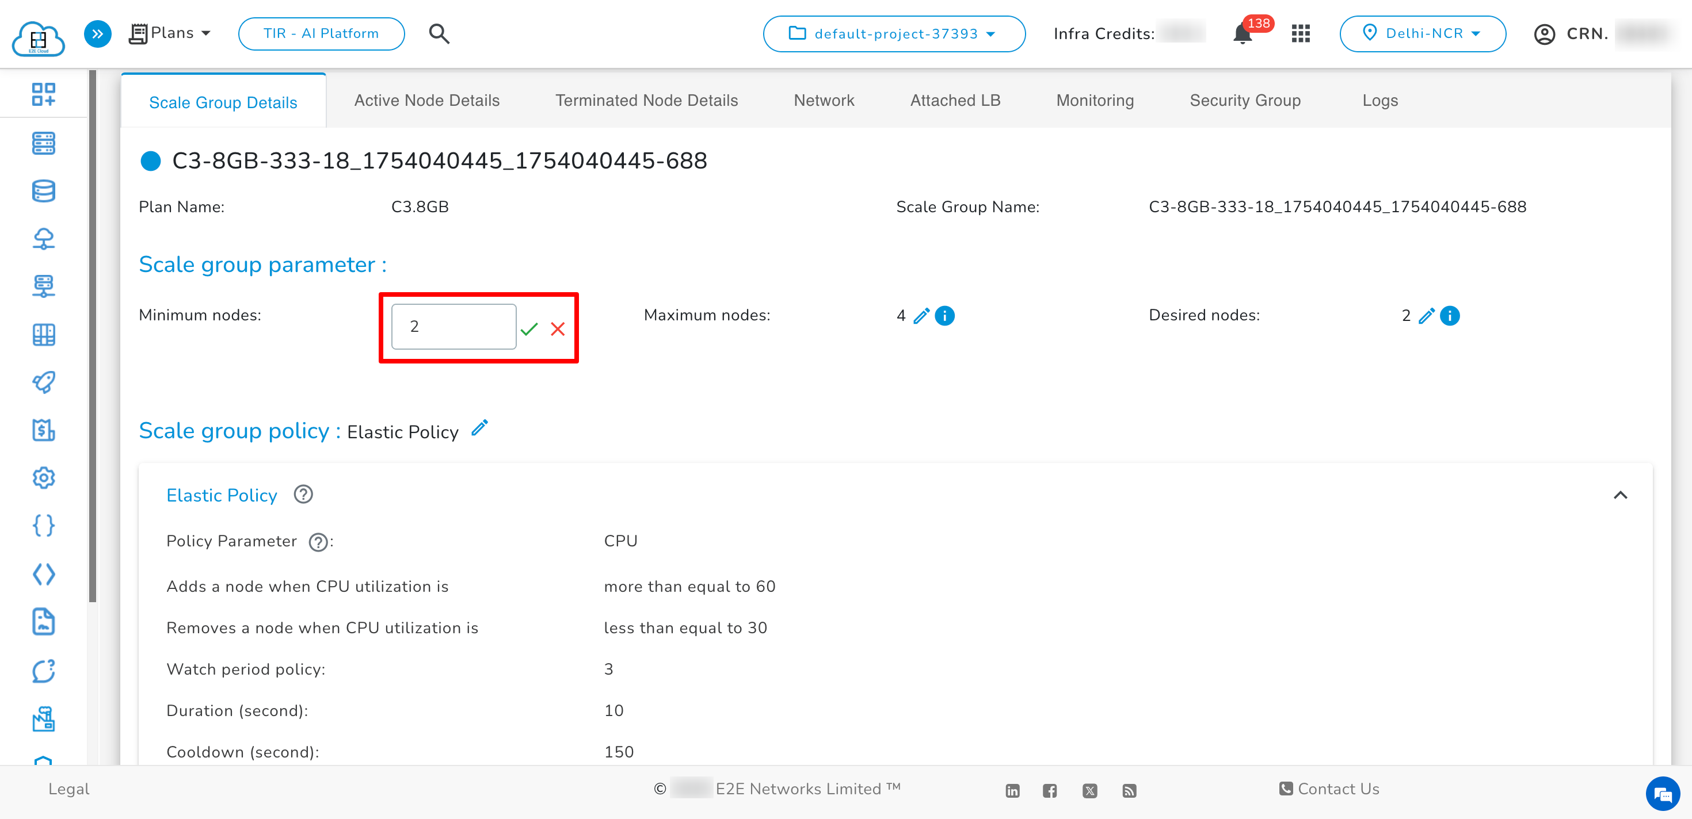Open the TIR - AI Platform page
The width and height of the screenshot is (1692, 819).
click(x=321, y=33)
